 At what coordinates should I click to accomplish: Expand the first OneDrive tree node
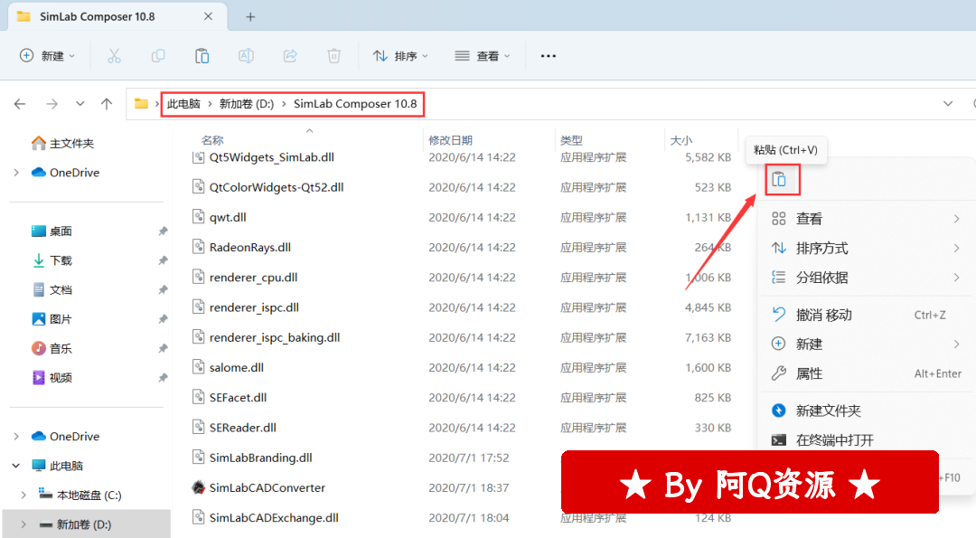[16, 173]
